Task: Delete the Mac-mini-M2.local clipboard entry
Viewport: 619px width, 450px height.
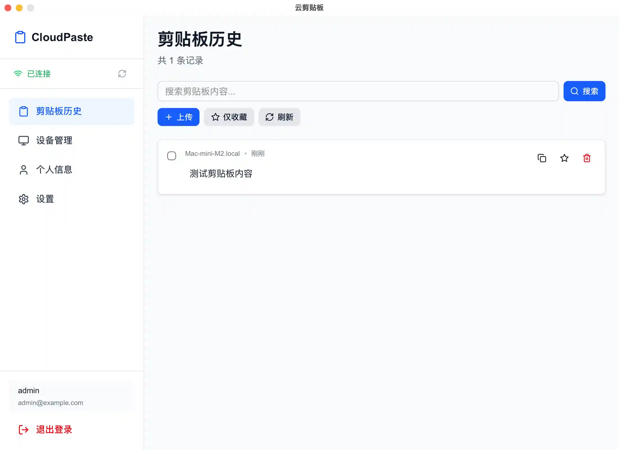Action: [x=587, y=158]
